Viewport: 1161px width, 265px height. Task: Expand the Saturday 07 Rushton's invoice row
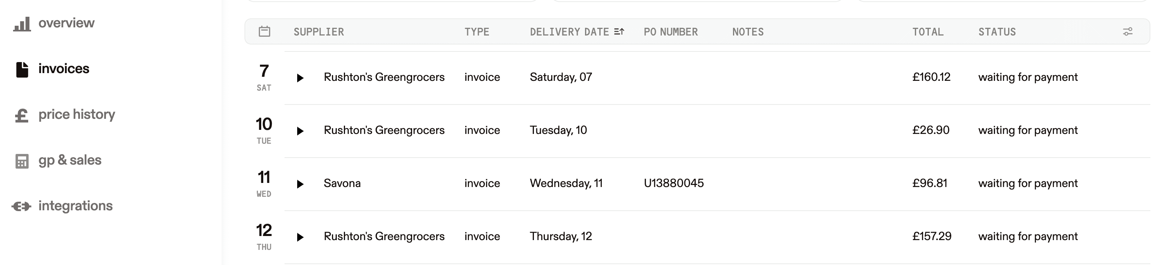[300, 78]
